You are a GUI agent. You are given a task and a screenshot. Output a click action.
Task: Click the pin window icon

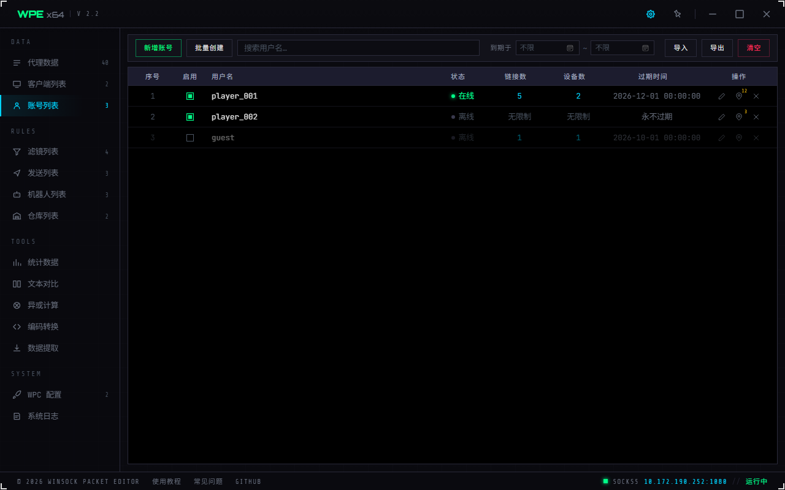(x=678, y=14)
